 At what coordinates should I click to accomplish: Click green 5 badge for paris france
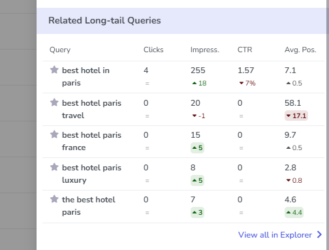coord(197,148)
